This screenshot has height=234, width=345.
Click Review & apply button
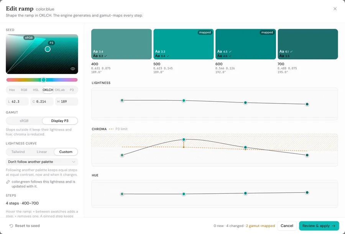coord(319,226)
